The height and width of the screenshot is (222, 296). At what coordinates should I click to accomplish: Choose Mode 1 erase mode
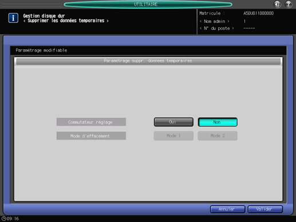(x=173, y=136)
